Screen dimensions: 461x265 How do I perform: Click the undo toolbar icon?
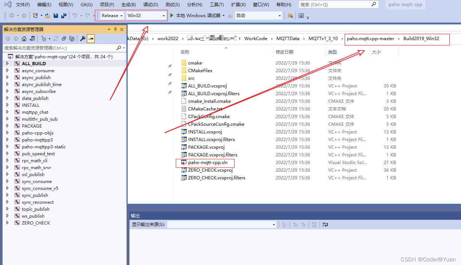[75, 16]
